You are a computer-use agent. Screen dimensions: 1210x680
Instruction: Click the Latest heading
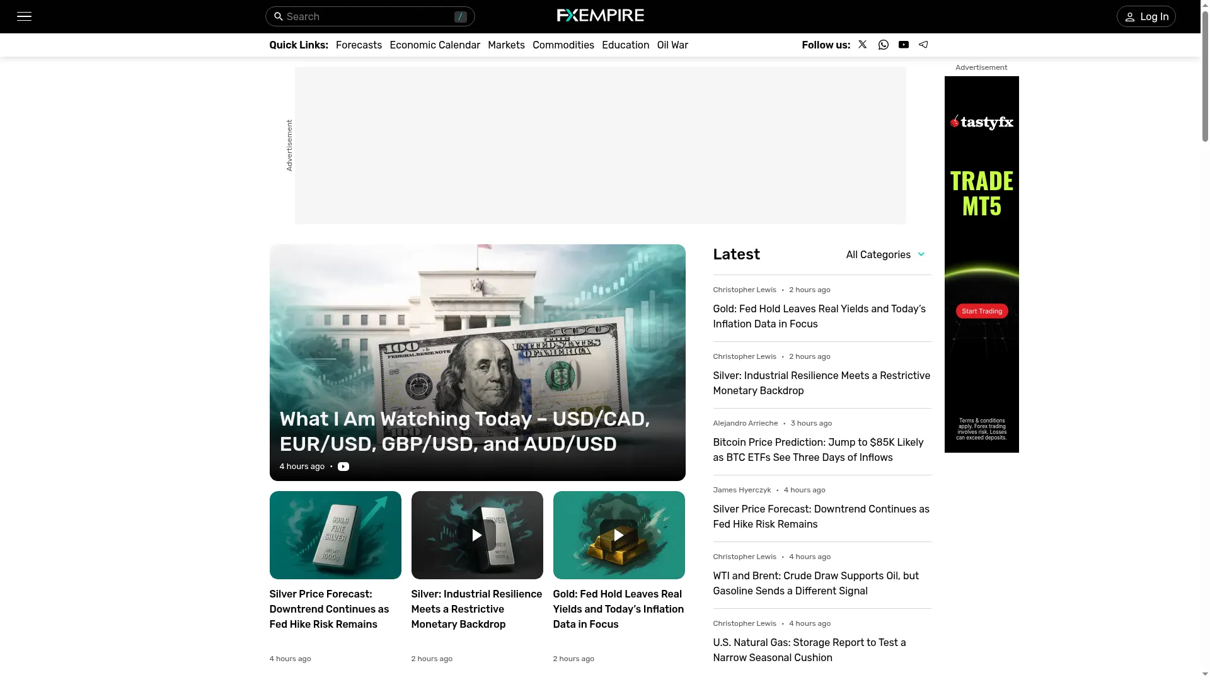736,254
